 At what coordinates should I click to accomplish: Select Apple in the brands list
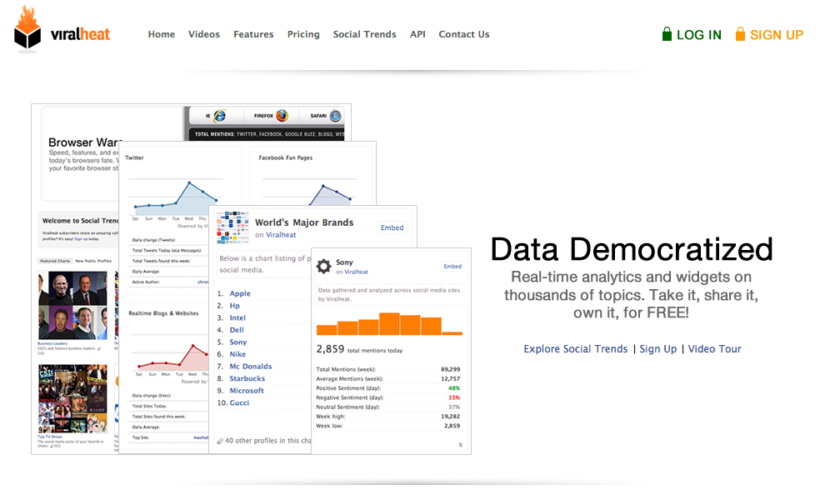[240, 293]
